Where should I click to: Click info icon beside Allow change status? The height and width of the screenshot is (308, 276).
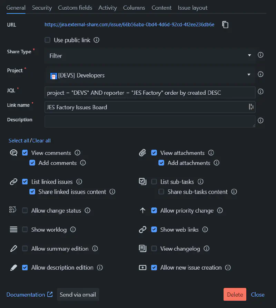pos(87,211)
